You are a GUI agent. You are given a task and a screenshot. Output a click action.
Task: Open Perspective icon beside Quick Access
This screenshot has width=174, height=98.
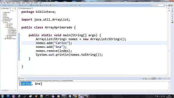coord(167,5)
